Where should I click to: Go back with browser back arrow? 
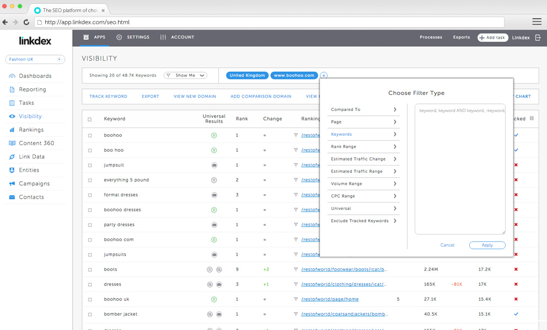(5, 22)
